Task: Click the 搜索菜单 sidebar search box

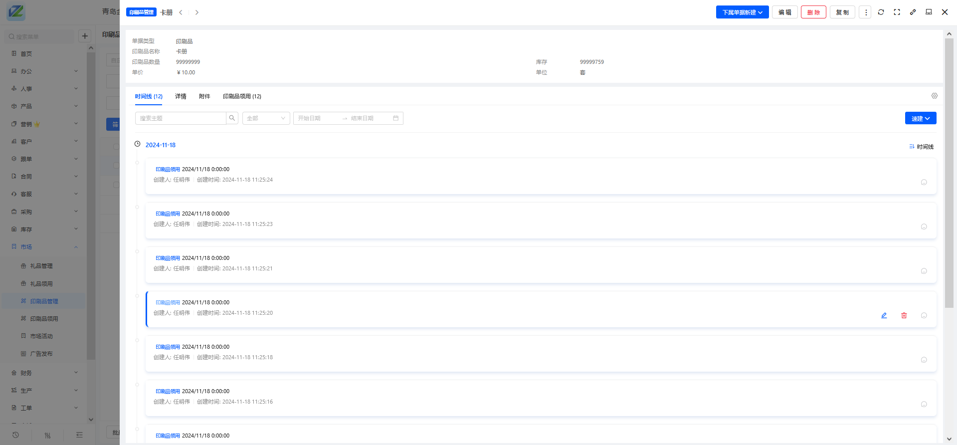Action: [x=40, y=36]
